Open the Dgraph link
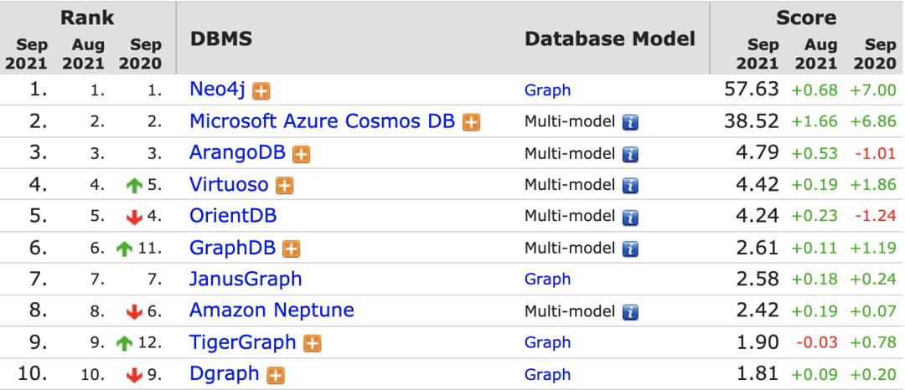The image size is (905, 390). 225,374
